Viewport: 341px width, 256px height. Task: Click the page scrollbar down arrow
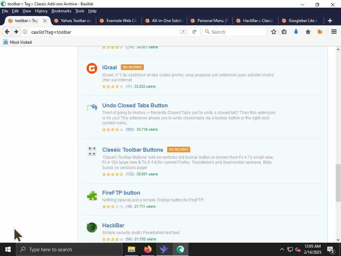(x=338, y=240)
